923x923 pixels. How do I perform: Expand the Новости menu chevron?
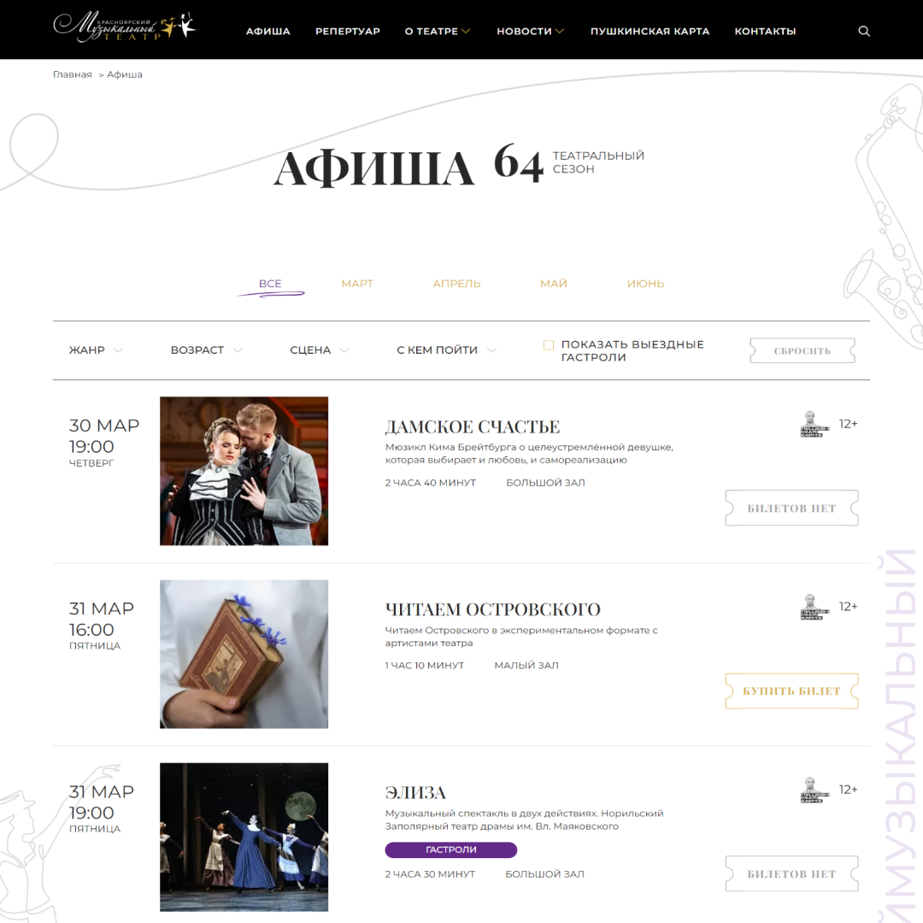pyautogui.click(x=559, y=32)
